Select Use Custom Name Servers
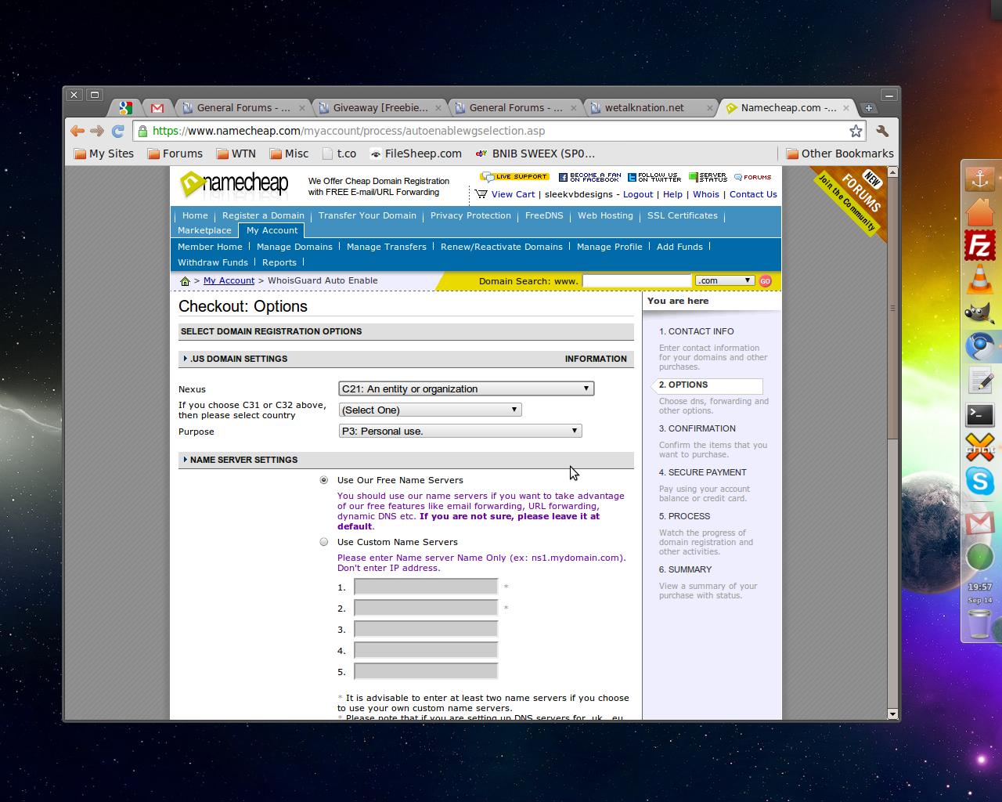The image size is (1002, 802). 324,542
